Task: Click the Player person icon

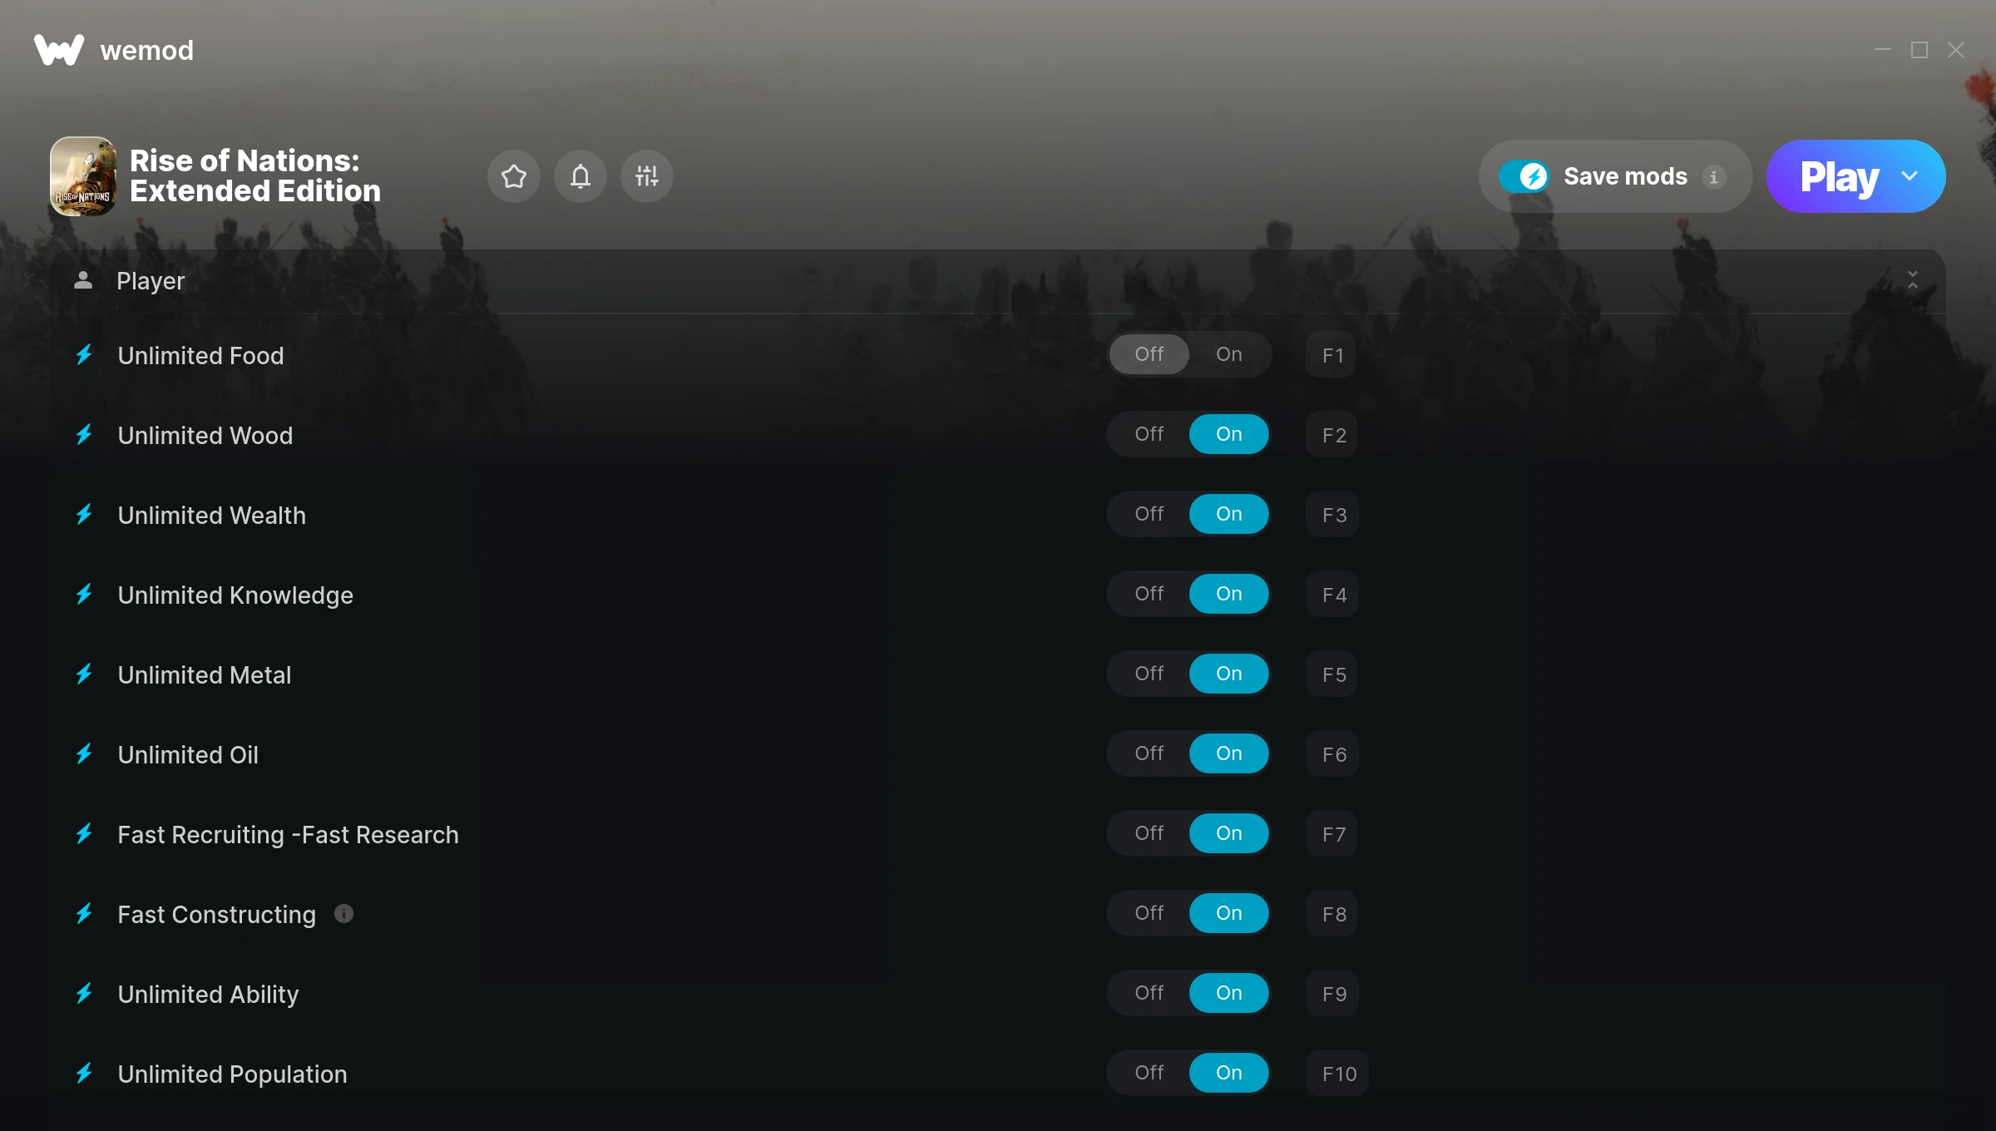Action: tap(83, 280)
